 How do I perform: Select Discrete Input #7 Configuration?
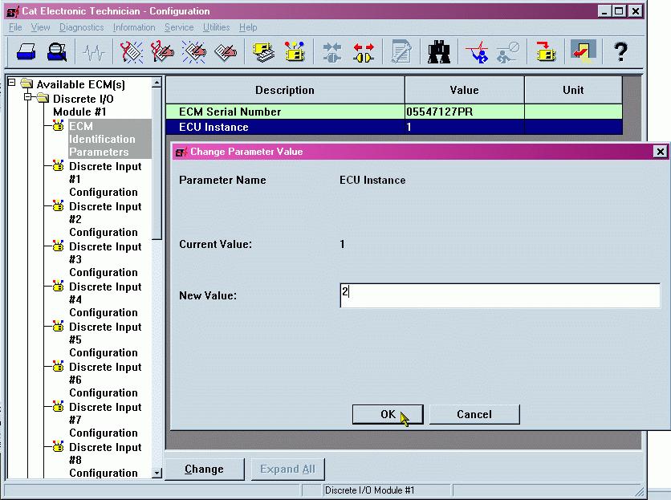click(104, 420)
